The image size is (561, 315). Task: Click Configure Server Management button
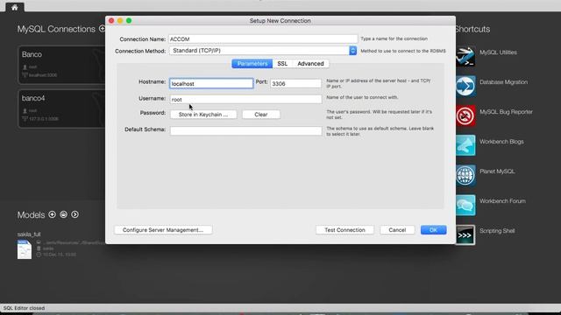tap(163, 229)
